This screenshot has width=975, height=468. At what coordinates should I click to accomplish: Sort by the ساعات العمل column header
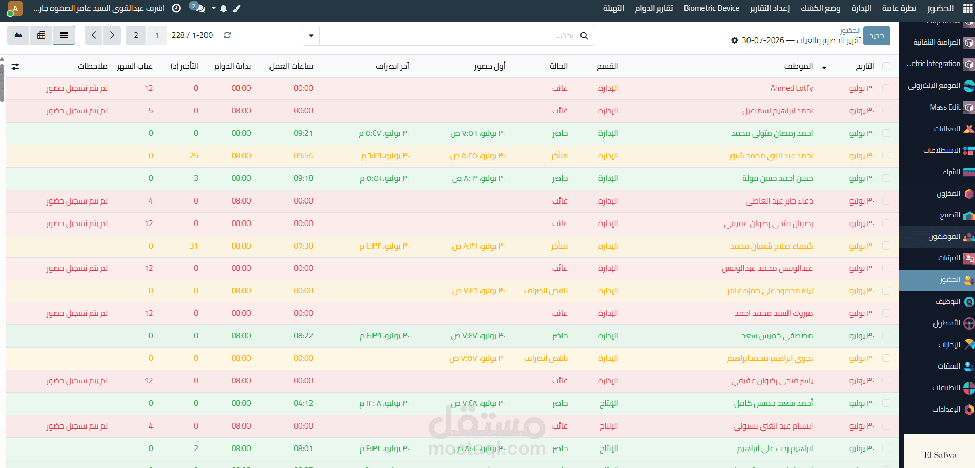(291, 66)
